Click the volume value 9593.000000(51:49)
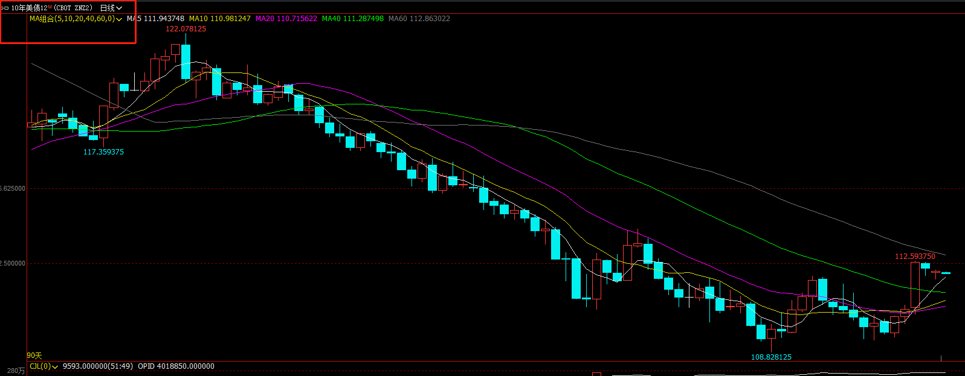965x376 pixels. [98, 366]
